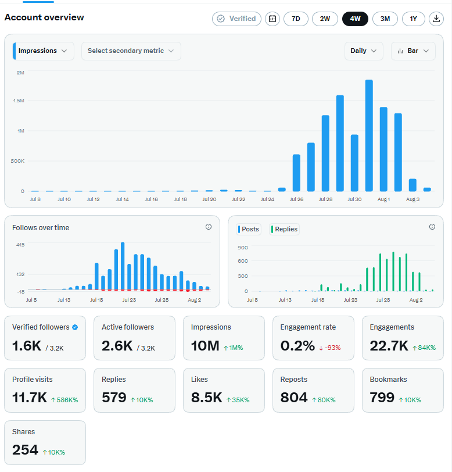
Task: Click the Verified filter button
Action: (236, 19)
